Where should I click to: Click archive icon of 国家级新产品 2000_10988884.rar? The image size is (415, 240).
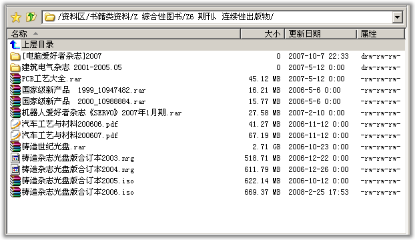15,101
